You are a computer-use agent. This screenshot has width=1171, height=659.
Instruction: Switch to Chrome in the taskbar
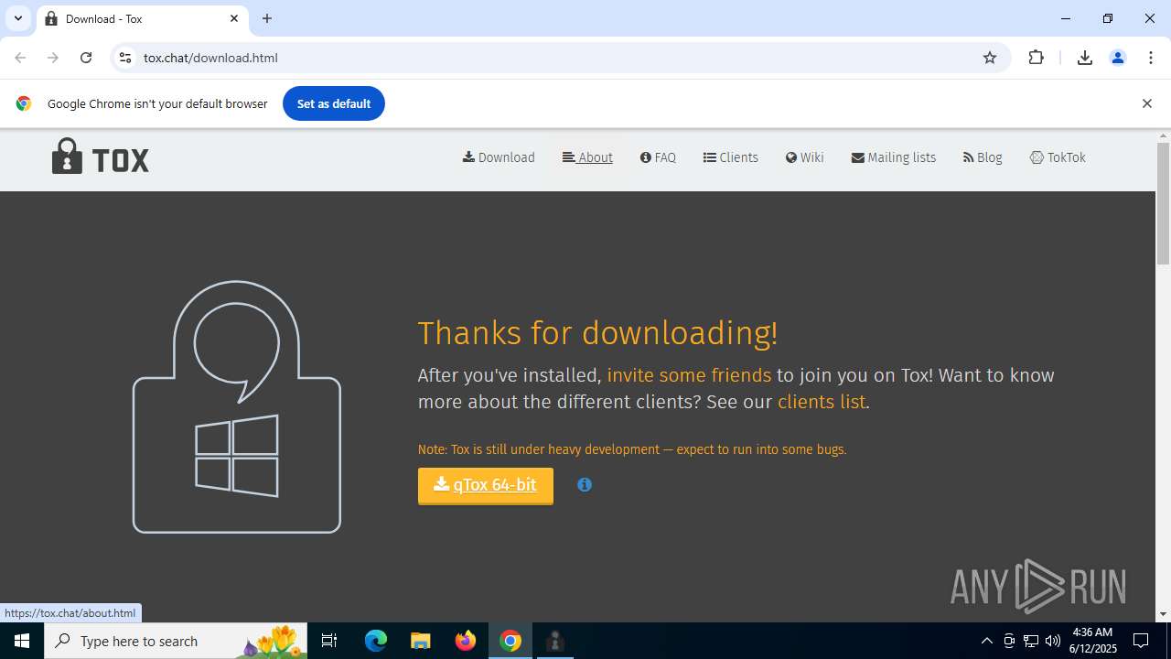click(510, 641)
